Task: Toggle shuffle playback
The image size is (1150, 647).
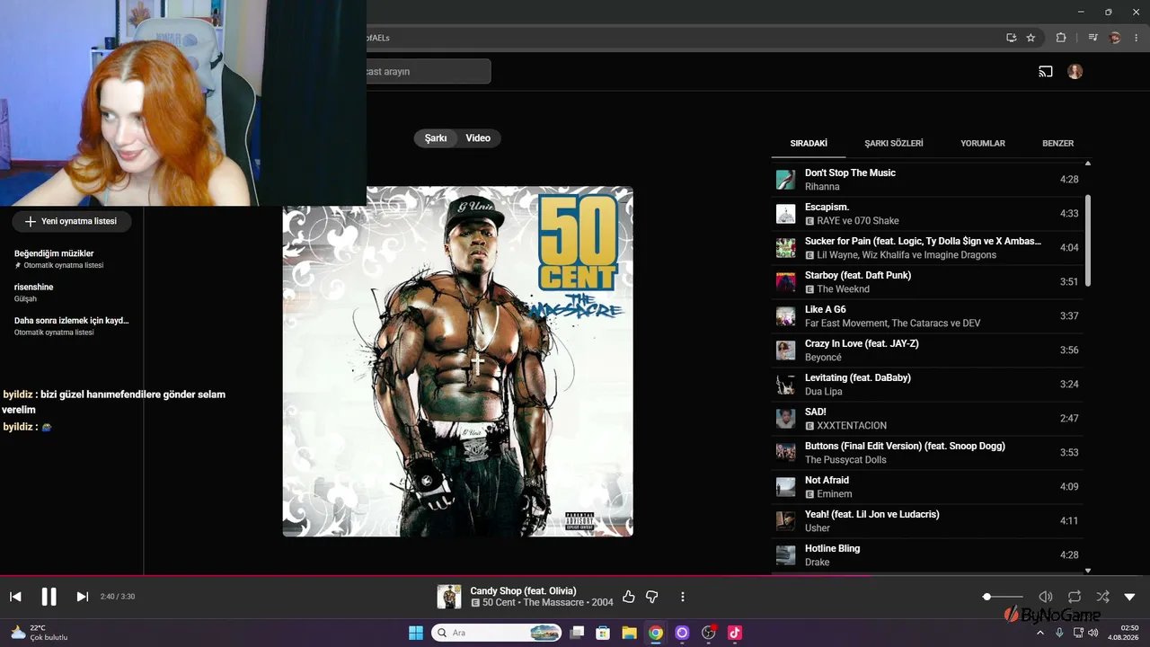Action: pyautogui.click(x=1102, y=597)
